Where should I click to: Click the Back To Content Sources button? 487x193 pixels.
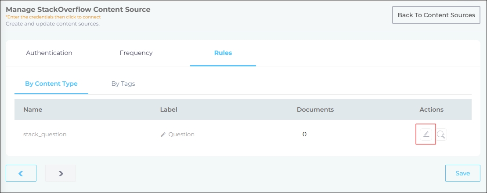(436, 15)
